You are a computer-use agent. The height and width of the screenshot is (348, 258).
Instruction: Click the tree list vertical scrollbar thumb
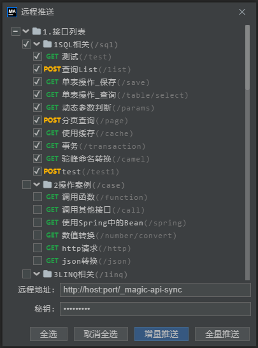pyautogui.click(x=247, y=57)
